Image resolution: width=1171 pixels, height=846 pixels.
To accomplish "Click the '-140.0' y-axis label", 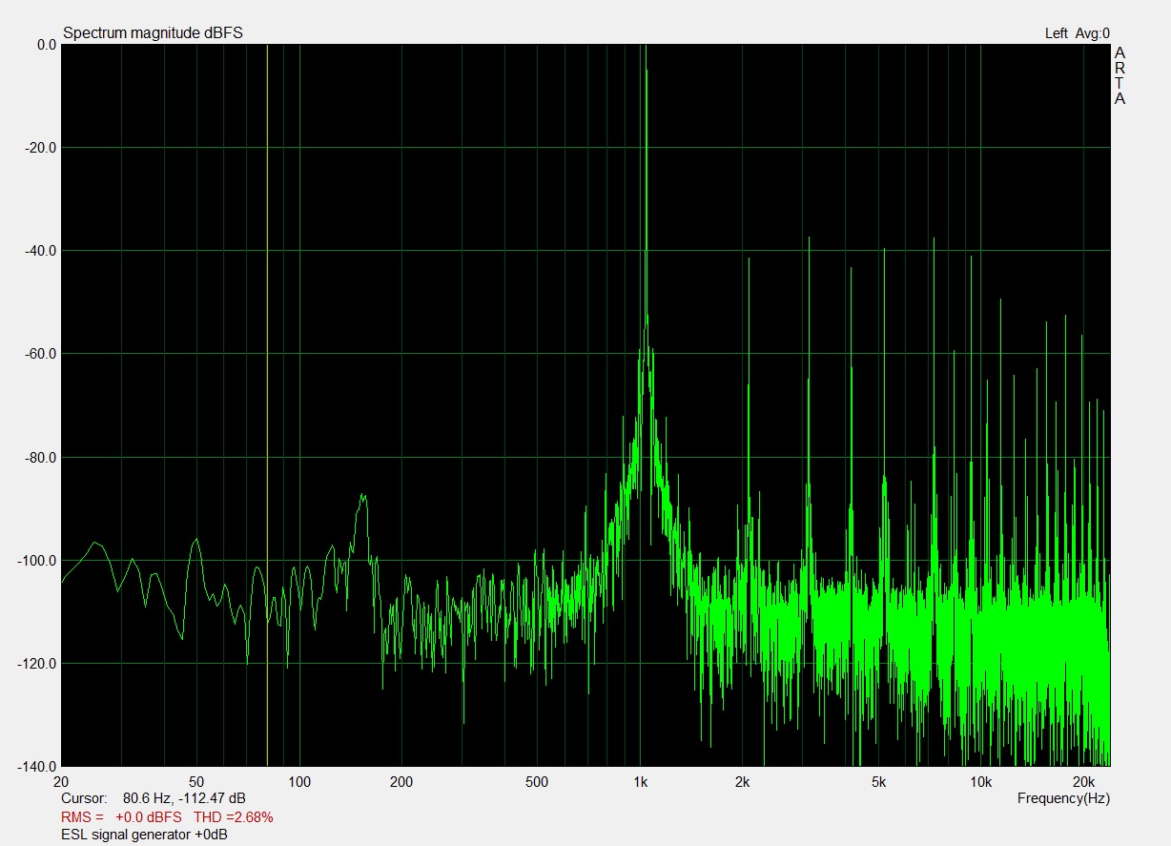I will pyautogui.click(x=38, y=766).
